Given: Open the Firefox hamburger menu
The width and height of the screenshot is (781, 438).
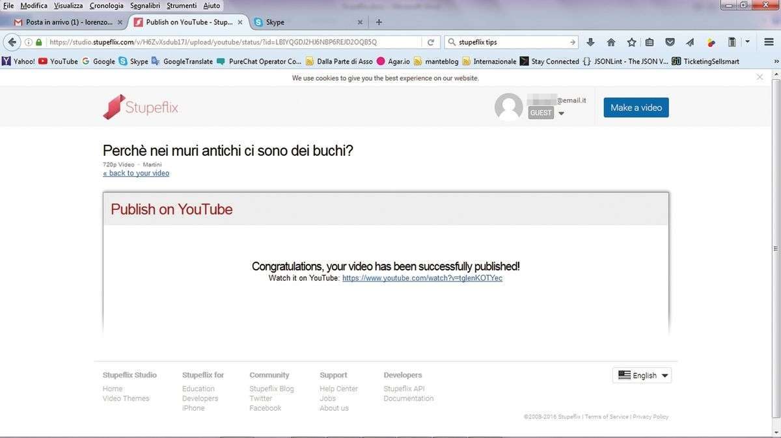Looking at the screenshot, I should click(769, 42).
